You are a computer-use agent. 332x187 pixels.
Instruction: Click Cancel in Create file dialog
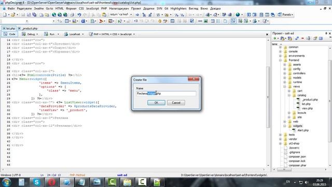[176, 103]
